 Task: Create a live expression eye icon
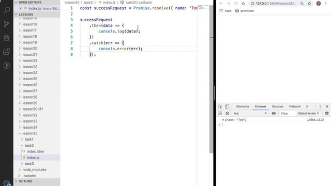(274, 114)
